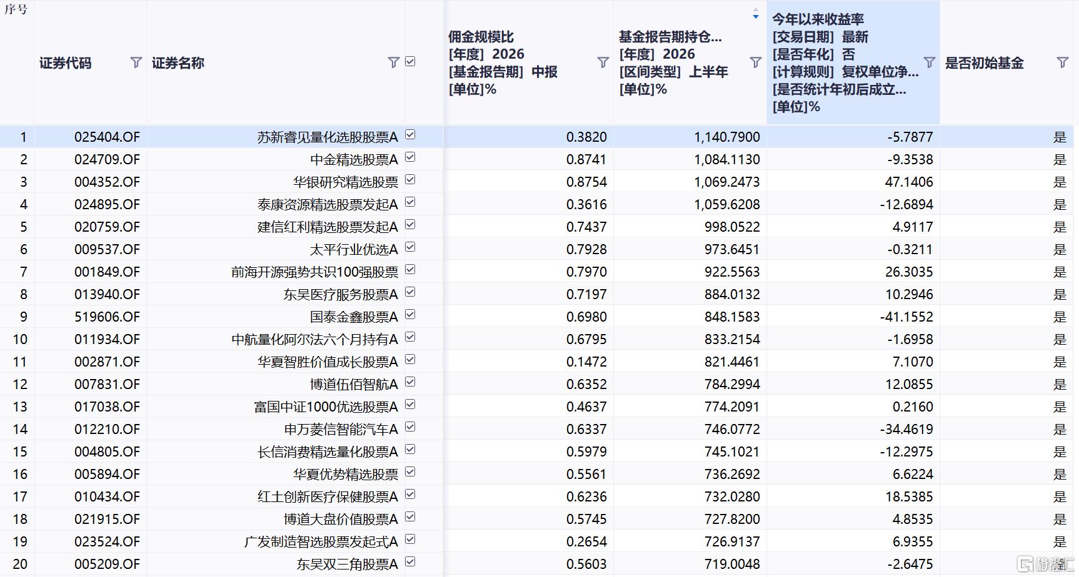Open filter for 今年以来收益率 column
The width and height of the screenshot is (1079, 577).
pyautogui.click(x=929, y=62)
